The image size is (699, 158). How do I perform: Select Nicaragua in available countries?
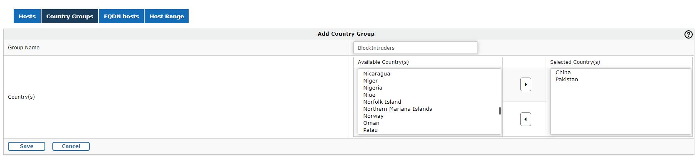click(x=377, y=73)
